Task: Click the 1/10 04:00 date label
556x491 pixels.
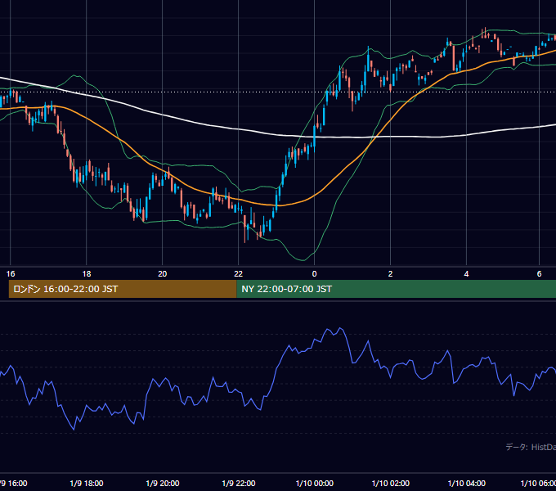Action: (467, 483)
